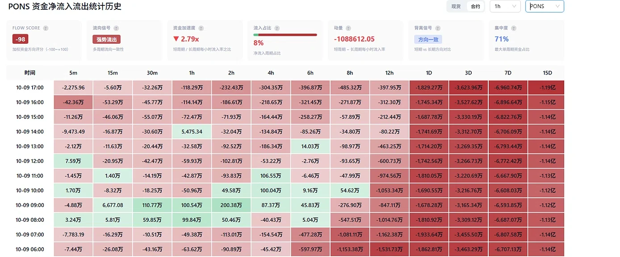Click the 4h column header

[271, 73]
